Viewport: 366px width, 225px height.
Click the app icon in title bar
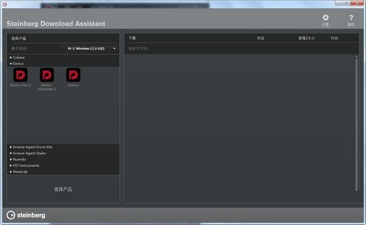tap(5, 4)
